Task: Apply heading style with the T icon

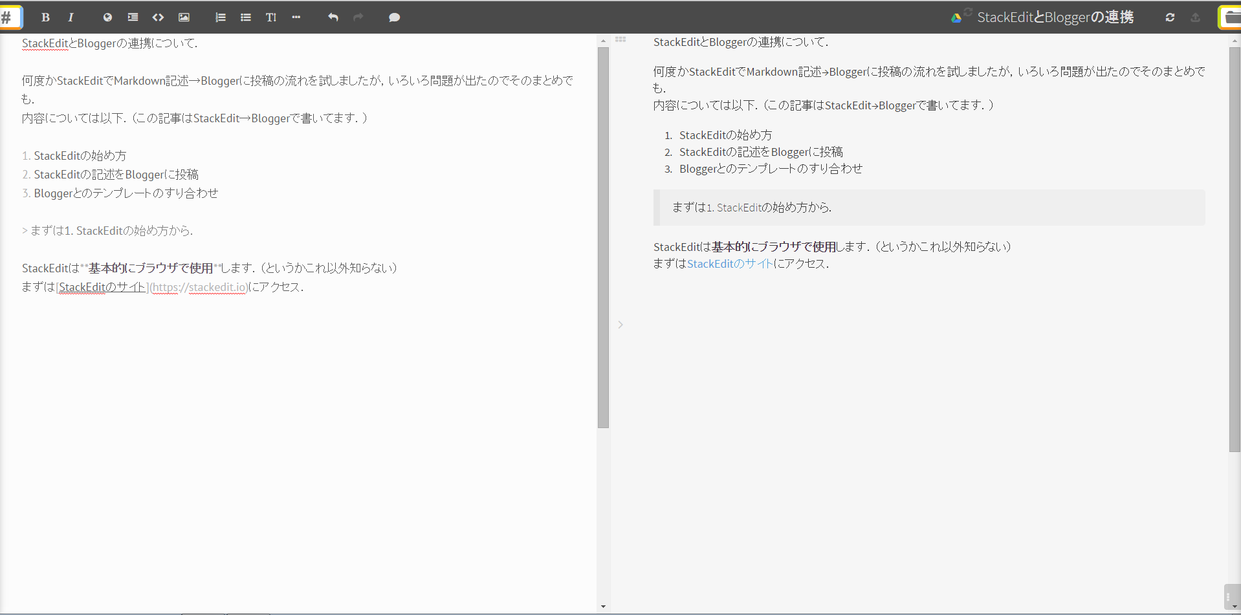Action: point(271,17)
